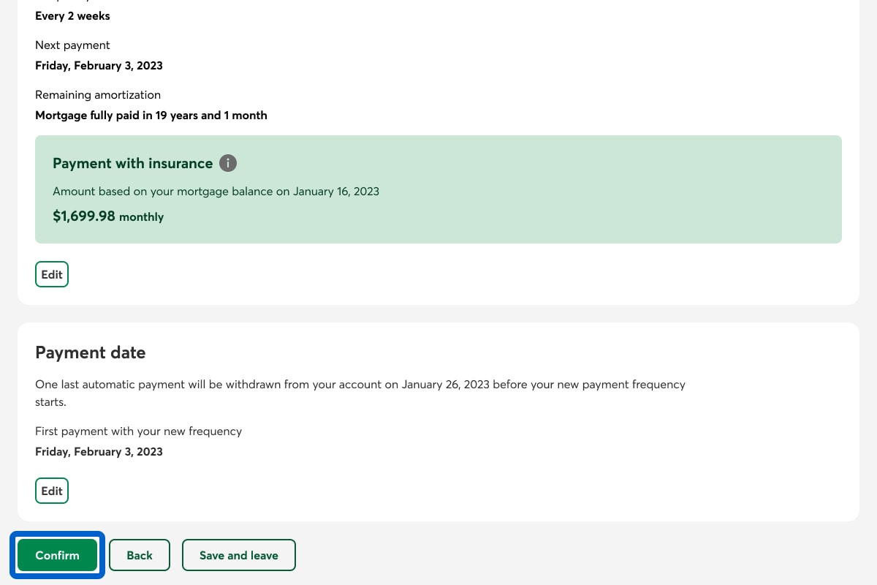877x585 pixels.
Task: Select the $1,699.98 monthly amount
Action: [x=84, y=216]
